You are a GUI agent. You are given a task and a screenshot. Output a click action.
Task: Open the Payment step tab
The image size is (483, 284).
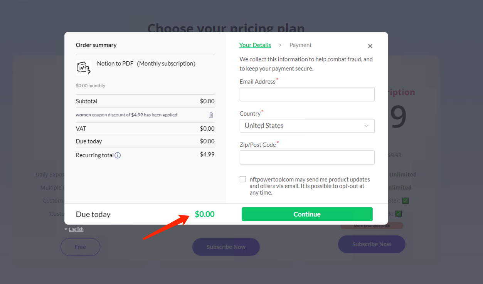coord(300,45)
